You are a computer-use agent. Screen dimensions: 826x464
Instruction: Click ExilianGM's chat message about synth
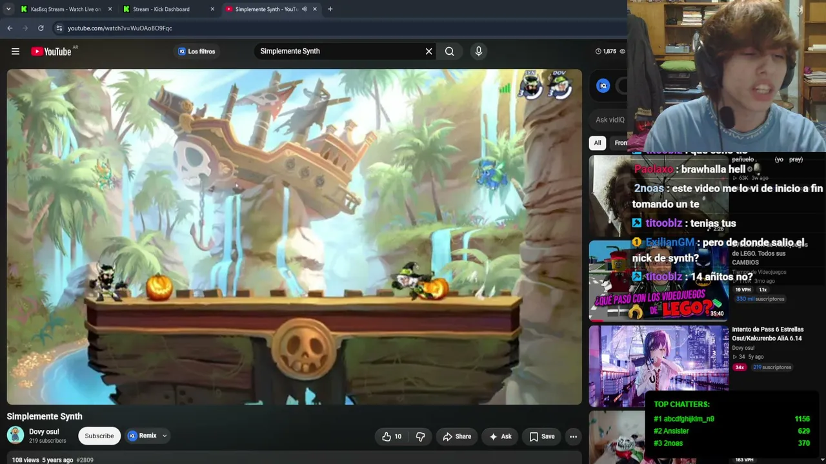[x=719, y=250]
